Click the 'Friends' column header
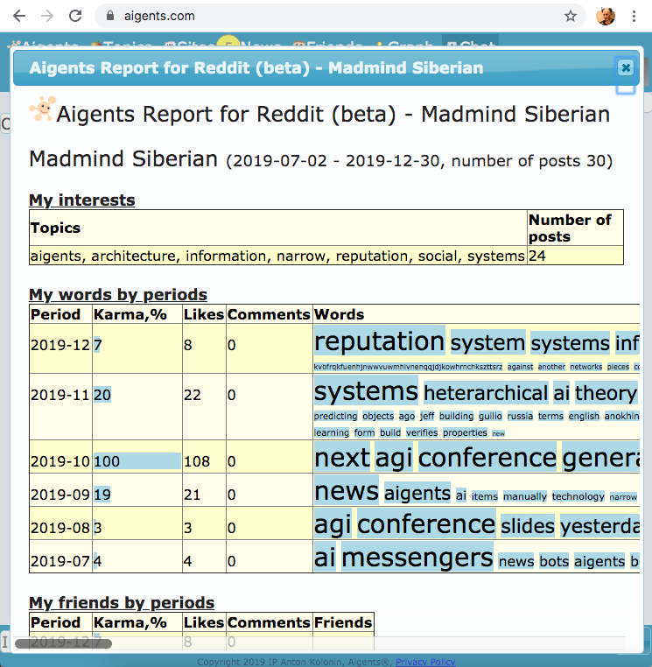This screenshot has height=667, width=652. tap(343, 622)
